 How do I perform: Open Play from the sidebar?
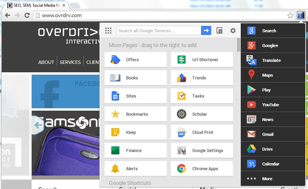click(x=273, y=90)
